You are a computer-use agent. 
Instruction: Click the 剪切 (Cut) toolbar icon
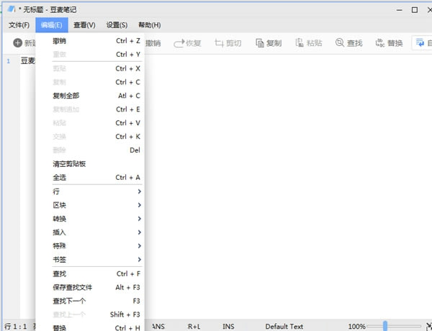[x=219, y=43]
